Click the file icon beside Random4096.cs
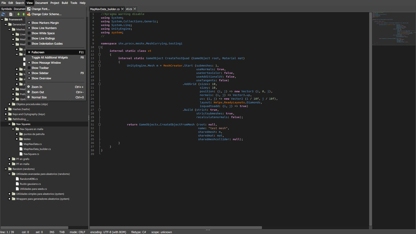The height and width of the screenshot is (234, 416). pos(17,179)
